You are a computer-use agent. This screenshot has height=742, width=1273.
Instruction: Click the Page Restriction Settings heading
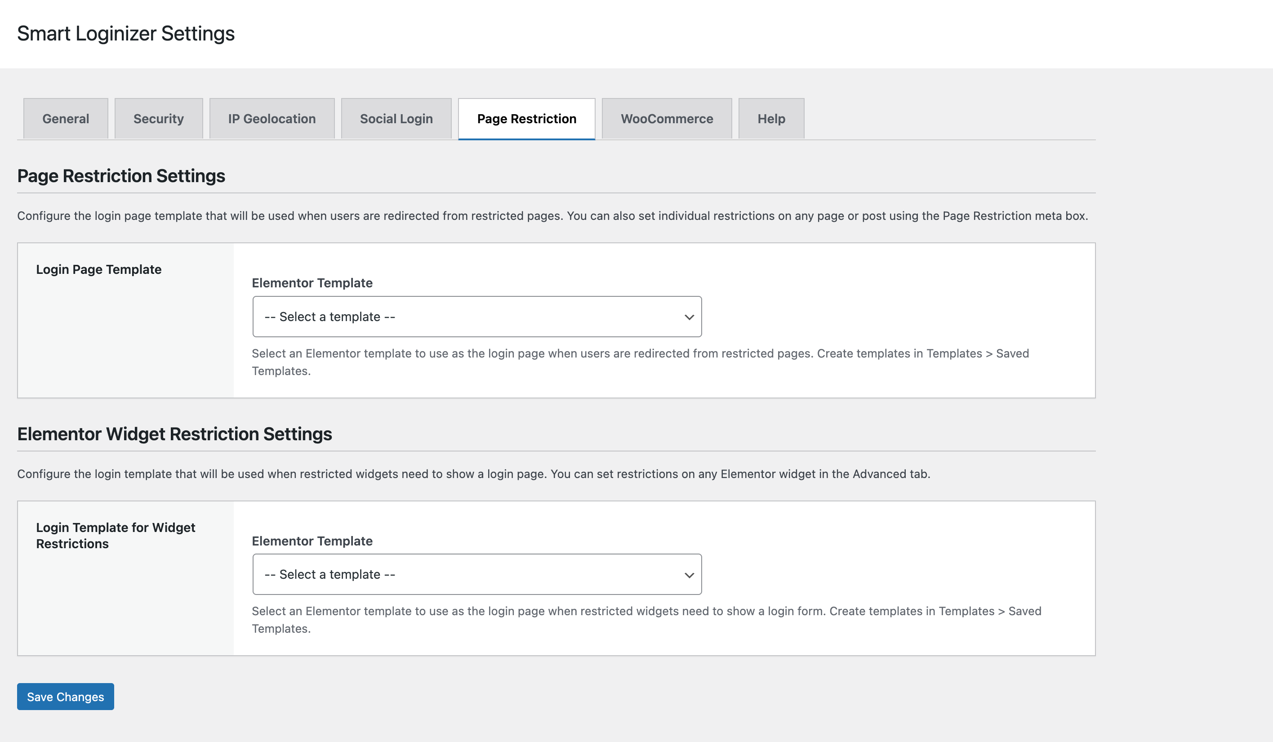[121, 176]
